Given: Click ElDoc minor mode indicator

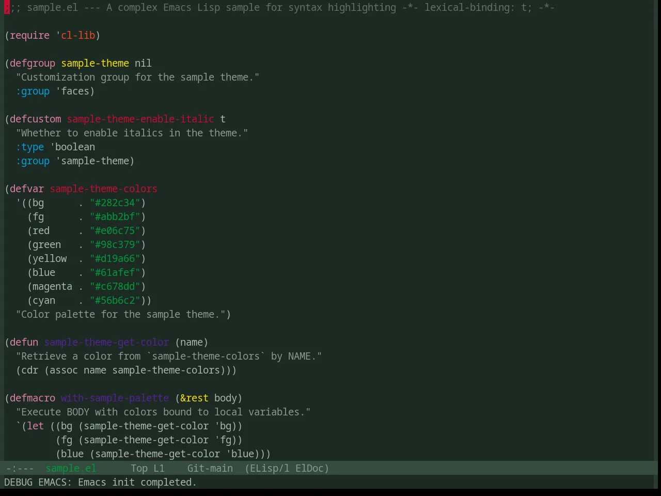Looking at the screenshot, I should (309, 468).
